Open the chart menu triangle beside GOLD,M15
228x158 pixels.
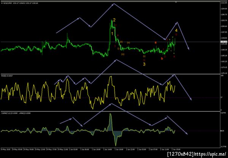2,3
